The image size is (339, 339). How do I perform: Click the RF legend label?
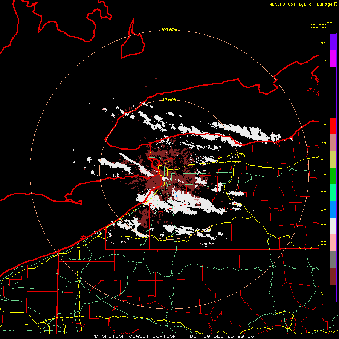(323, 42)
